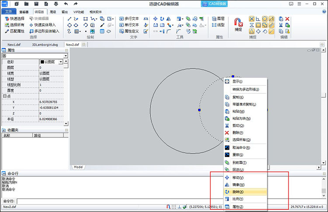Click the Cut scissors icon in Edit group

point(281,25)
